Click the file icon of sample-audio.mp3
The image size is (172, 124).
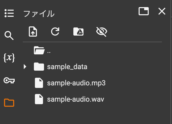coord(39,83)
